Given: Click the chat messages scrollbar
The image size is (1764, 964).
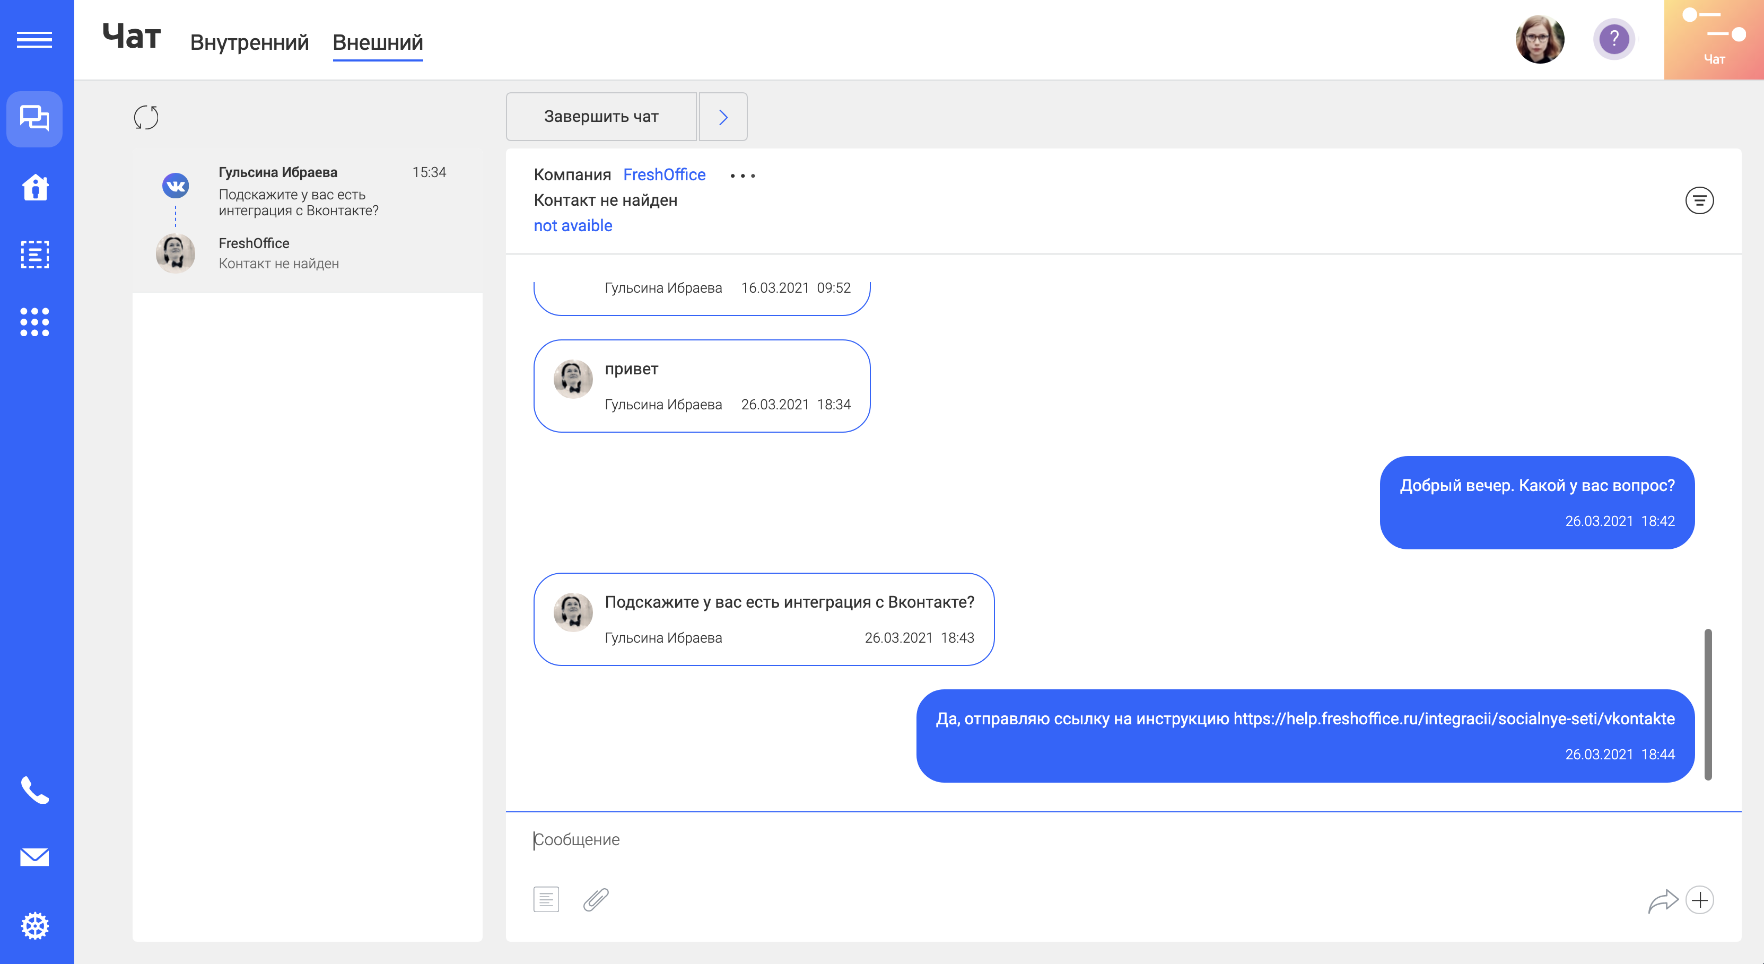Looking at the screenshot, I should 1708,704.
